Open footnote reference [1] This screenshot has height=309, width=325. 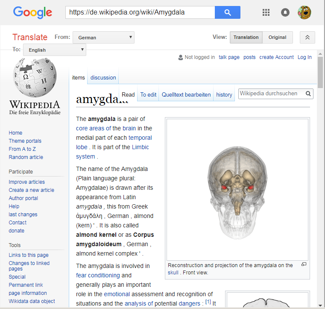point(208,302)
